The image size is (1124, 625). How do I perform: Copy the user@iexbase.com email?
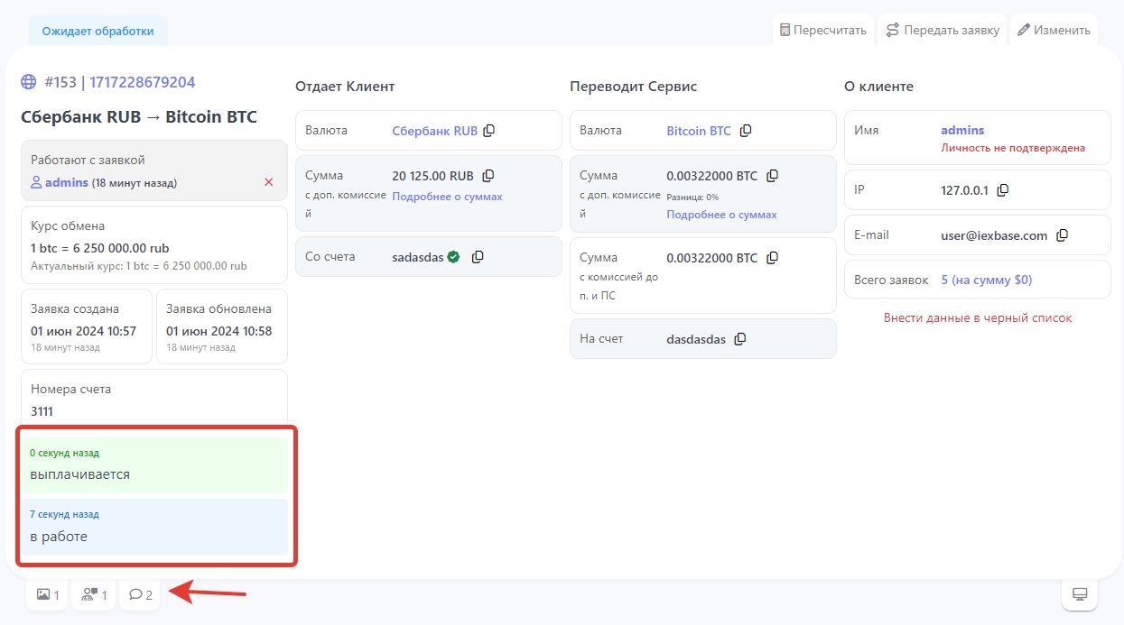pyautogui.click(x=1063, y=235)
